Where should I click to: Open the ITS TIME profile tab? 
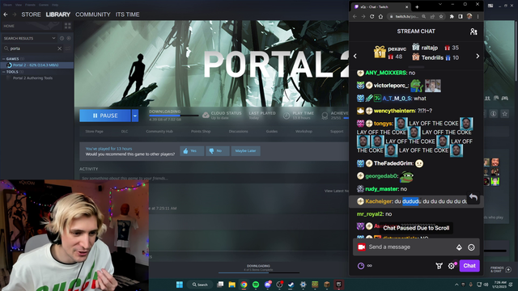click(127, 15)
